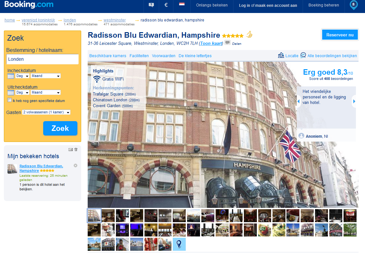Click the 'Reserveer nu' button

[x=340, y=34]
